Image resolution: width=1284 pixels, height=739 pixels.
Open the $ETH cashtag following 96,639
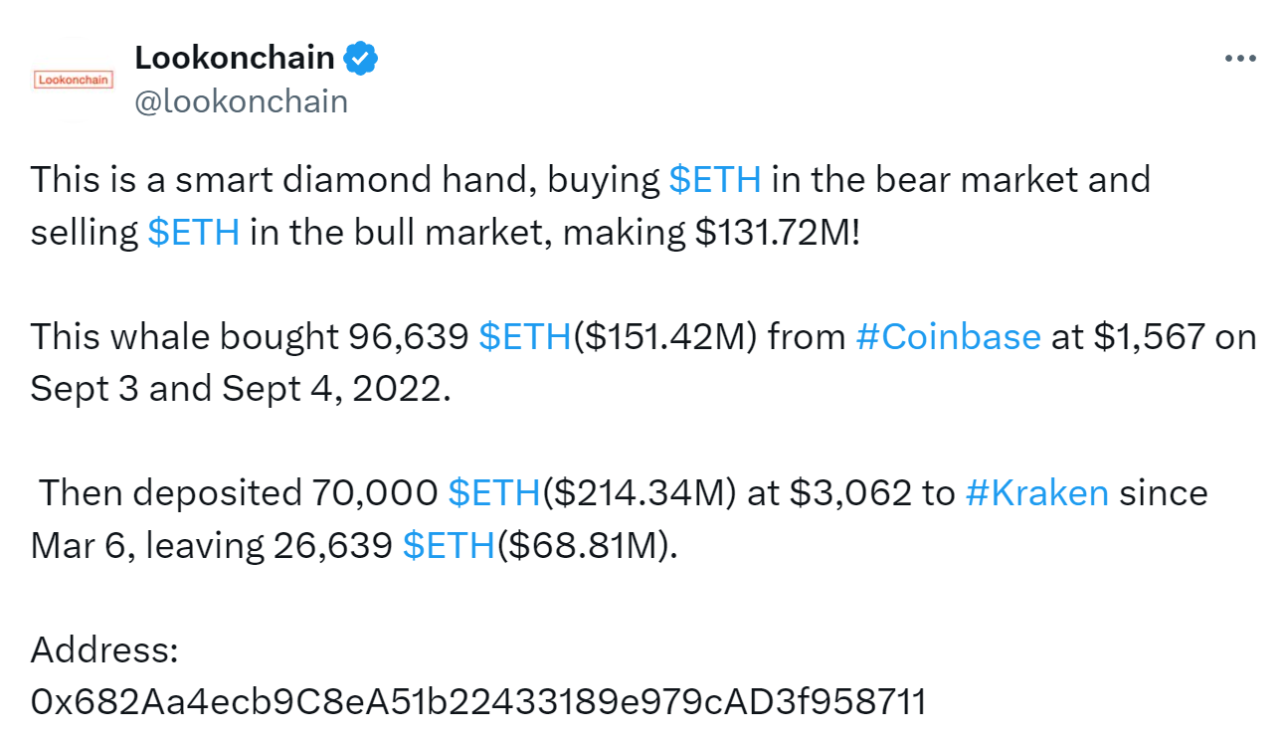pos(525,336)
